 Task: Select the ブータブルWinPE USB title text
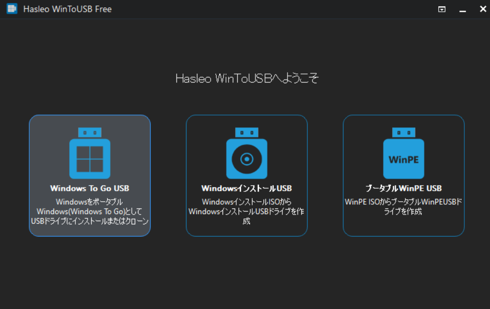point(403,188)
